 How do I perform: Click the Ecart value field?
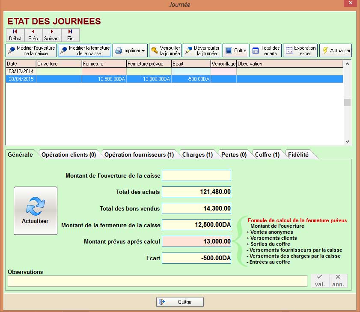[196, 258]
